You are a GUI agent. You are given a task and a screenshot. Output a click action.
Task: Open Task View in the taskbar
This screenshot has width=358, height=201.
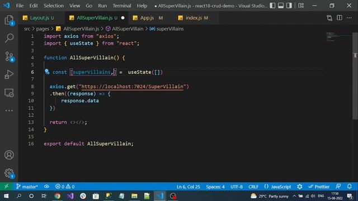pos(44,196)
